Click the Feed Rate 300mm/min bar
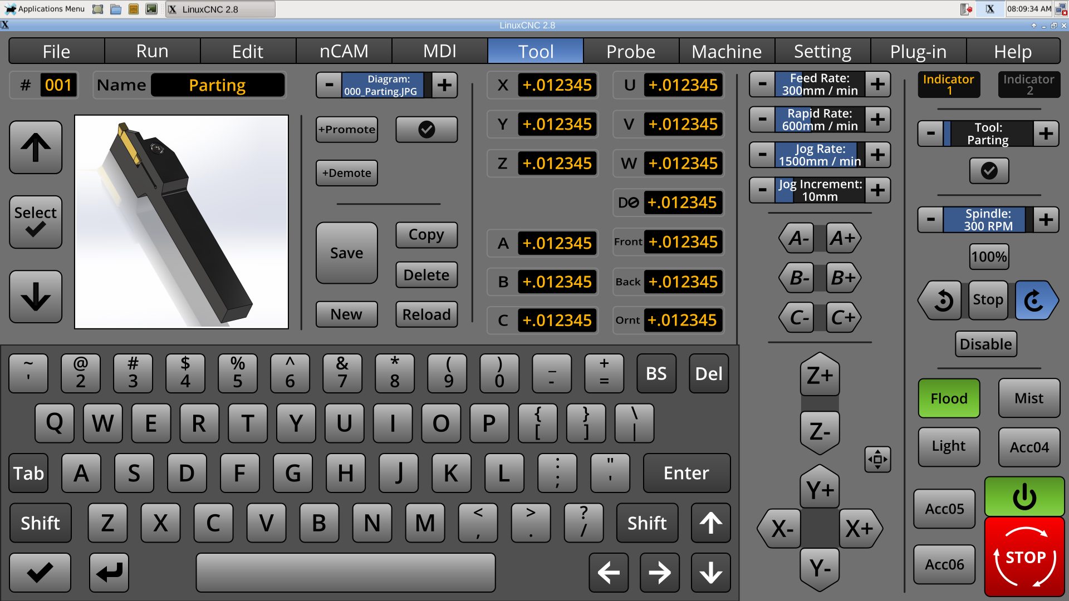1069x601 pixels. [820, 84]
